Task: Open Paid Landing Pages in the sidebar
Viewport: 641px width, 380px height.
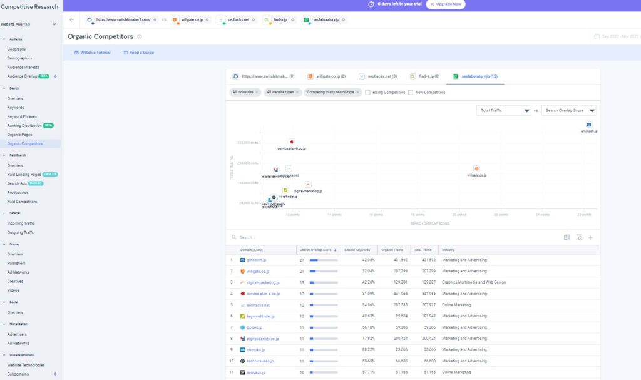Action: 24,174
